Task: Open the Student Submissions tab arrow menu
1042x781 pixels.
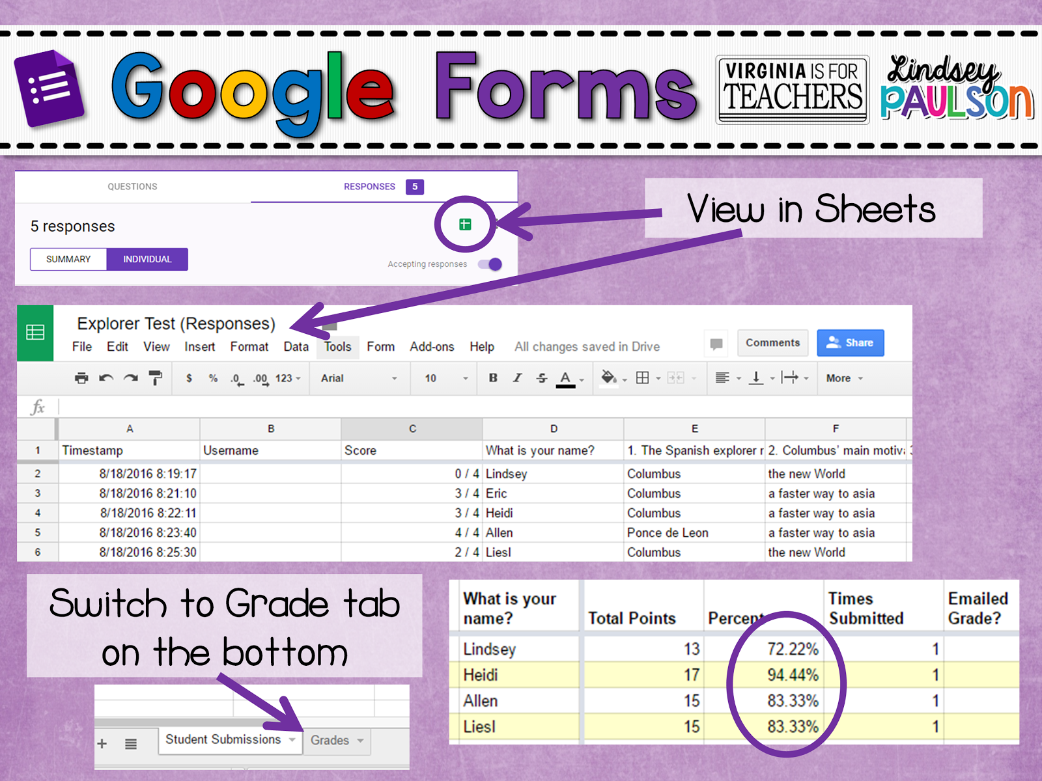Action: [292, 740]
